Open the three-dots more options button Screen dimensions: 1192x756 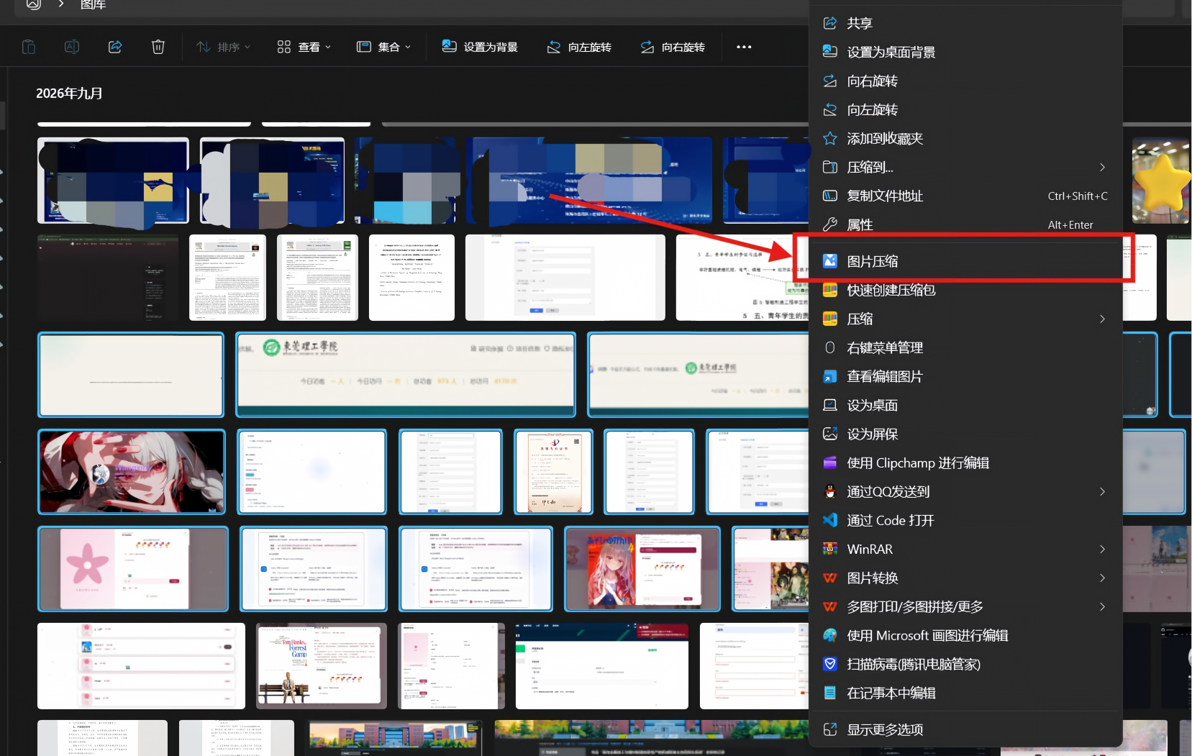coord(744,47)
